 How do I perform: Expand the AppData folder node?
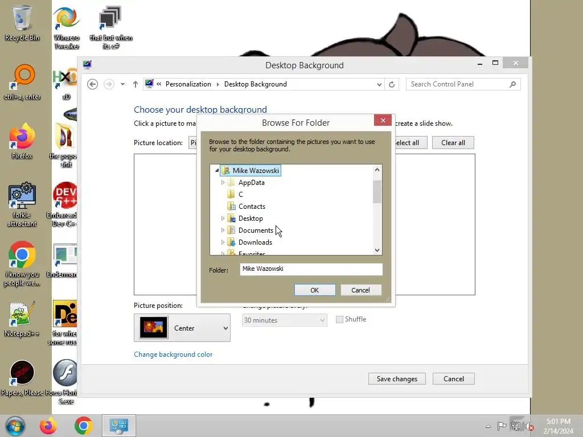pos(223,183)
